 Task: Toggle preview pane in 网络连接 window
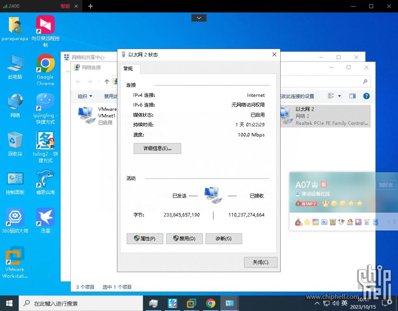tap(353, 96)
